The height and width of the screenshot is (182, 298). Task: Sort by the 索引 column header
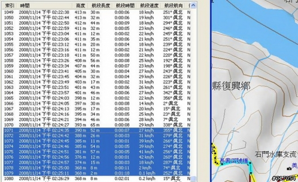[x=10, y=6]
